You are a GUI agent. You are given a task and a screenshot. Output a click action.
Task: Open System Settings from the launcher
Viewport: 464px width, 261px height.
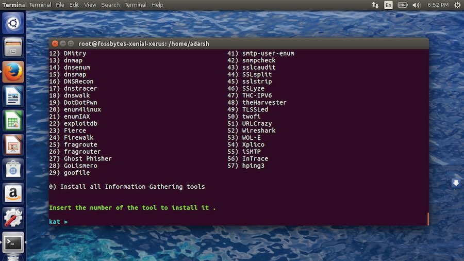pos(13,218)
